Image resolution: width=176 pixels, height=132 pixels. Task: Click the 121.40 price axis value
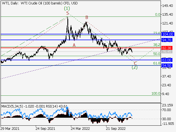pos(167,23)
